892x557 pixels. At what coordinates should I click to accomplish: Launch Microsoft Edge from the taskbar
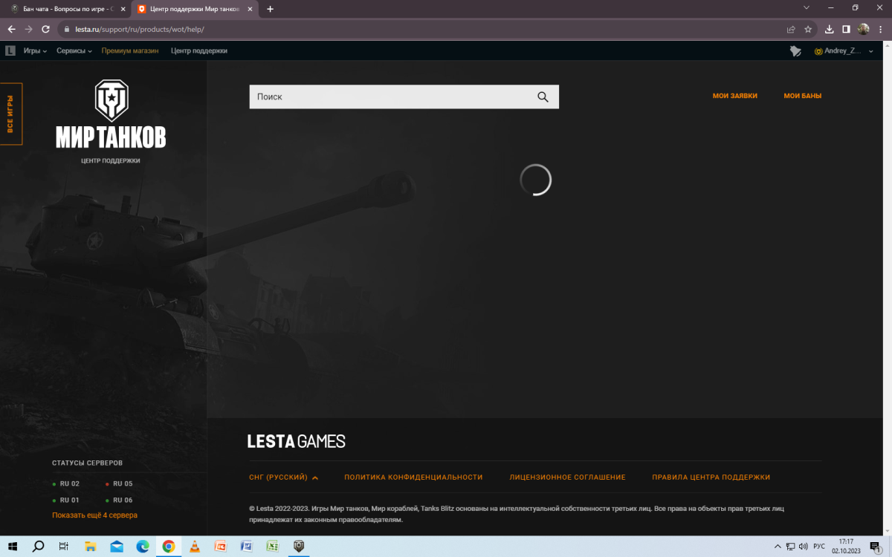(143, 547)
